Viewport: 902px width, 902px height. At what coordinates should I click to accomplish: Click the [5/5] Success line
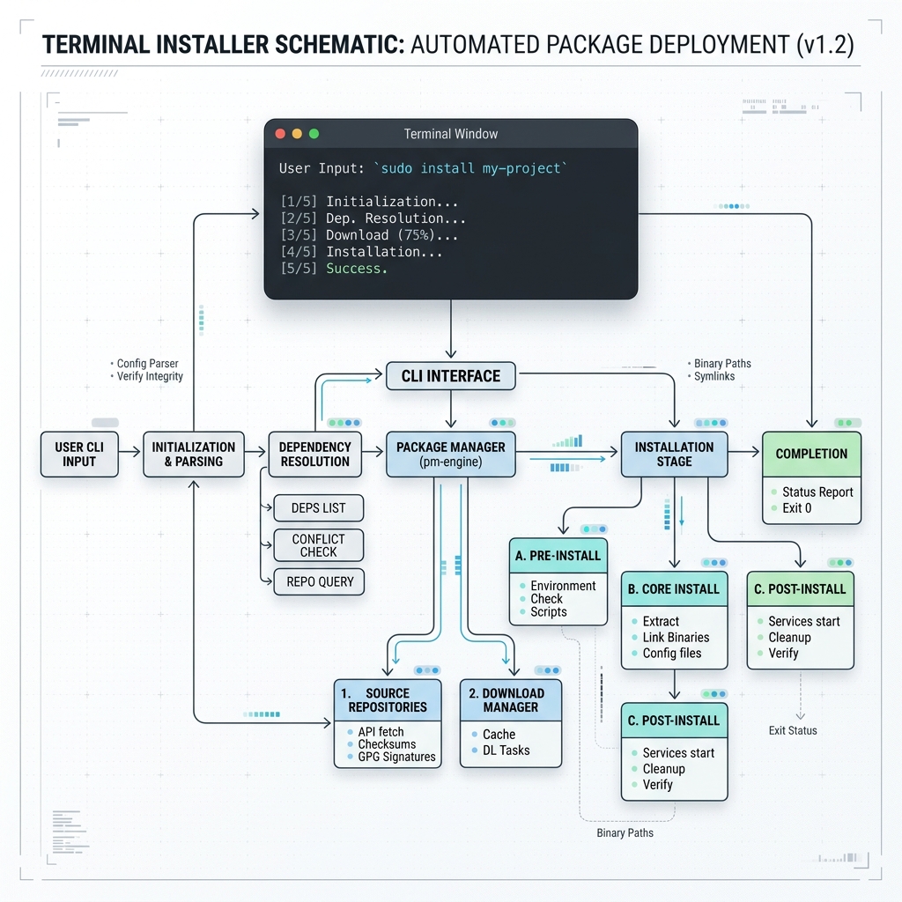[334, 268]
